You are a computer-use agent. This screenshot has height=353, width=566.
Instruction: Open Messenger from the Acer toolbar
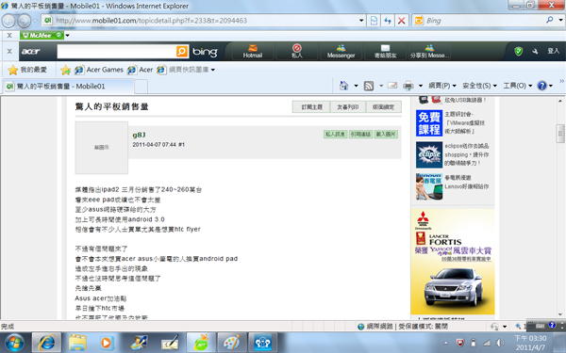341,52
